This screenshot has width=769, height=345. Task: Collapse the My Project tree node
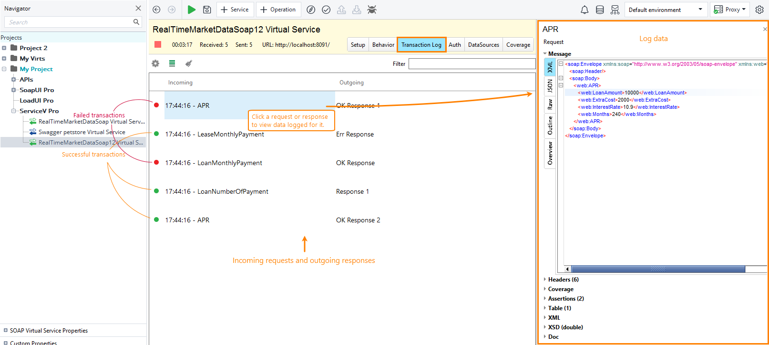(4, 69)
